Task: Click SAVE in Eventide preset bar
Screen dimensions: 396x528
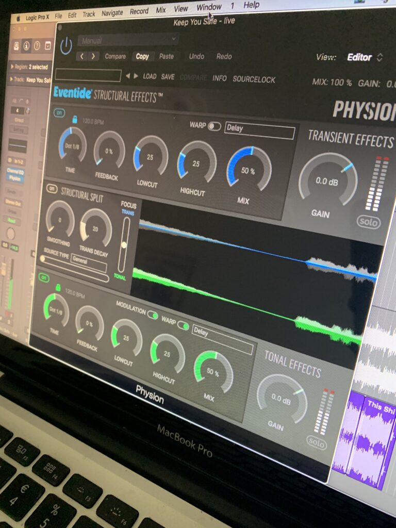Action: coord(168,77)
